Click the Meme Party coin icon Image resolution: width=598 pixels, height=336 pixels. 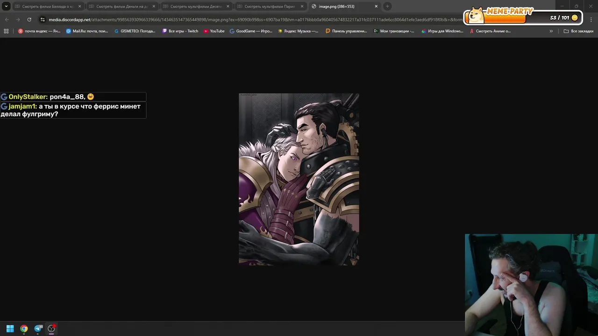pos(575,18)
